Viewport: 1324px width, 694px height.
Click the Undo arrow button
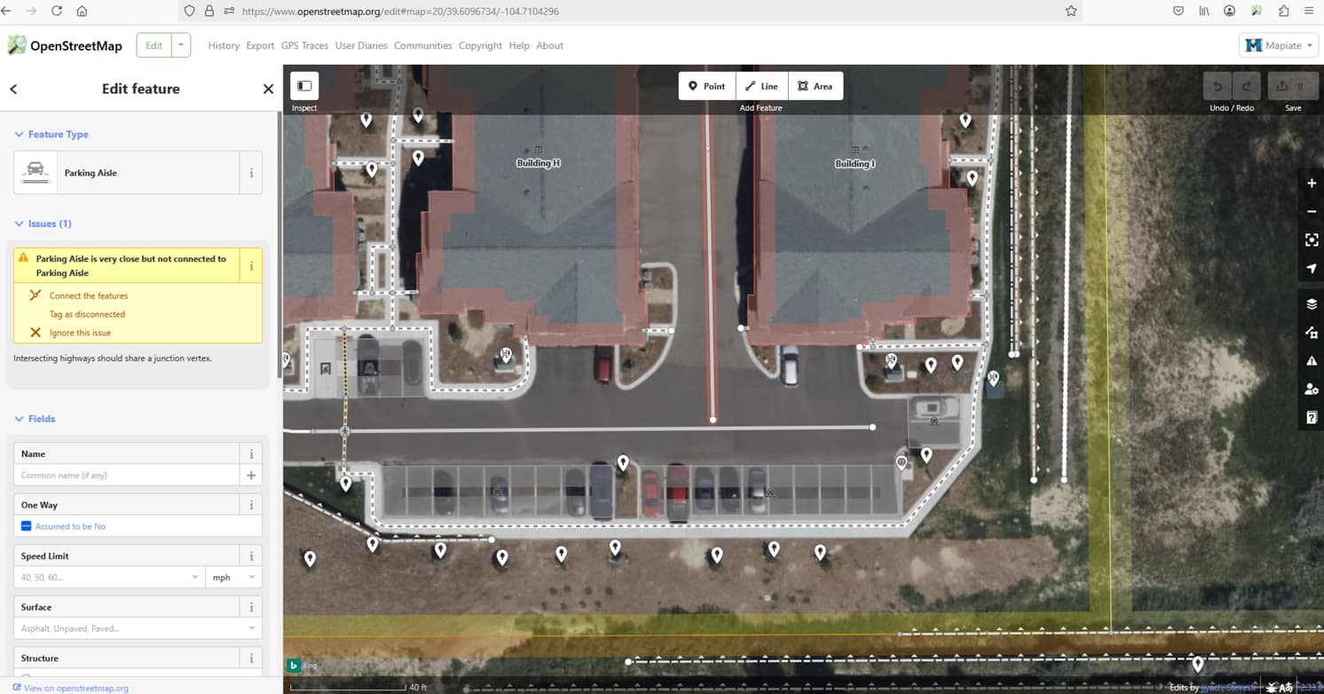(1218, 86)
